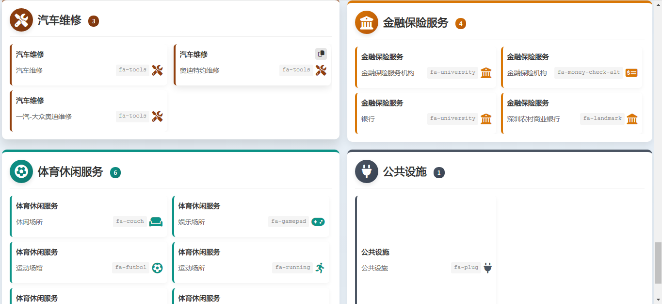Screen dimensions: 662x304
Task: Click the fa-money-check-alt code label
Action: pos(589,72)
